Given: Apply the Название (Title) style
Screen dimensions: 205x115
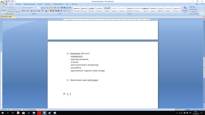Looking at the screenshot, I should pyautogui.click(x=107, y=9).
